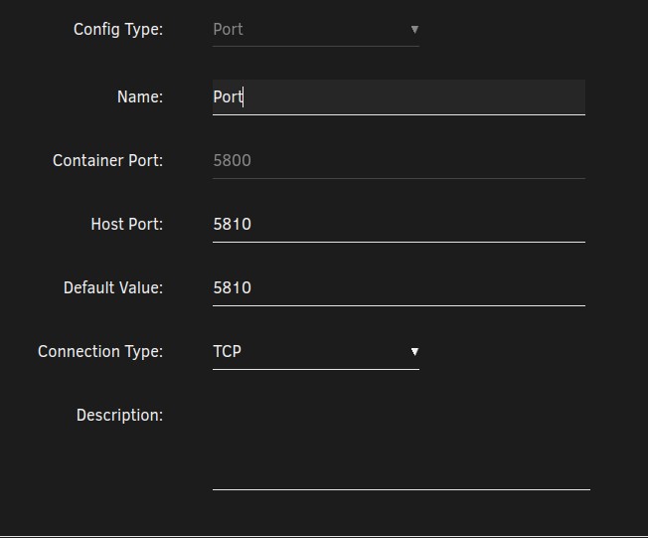Click the "Default Value:" label
Screen dimensions: 648x538
pos(113,287)
